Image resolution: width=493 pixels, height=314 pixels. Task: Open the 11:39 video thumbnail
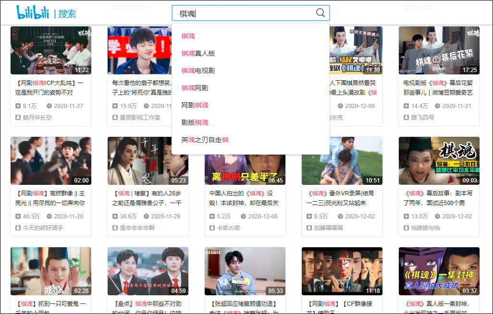click(356, 50)
